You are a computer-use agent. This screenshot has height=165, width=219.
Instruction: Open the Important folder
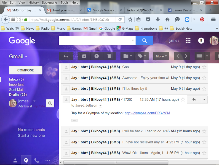[16, 84]
